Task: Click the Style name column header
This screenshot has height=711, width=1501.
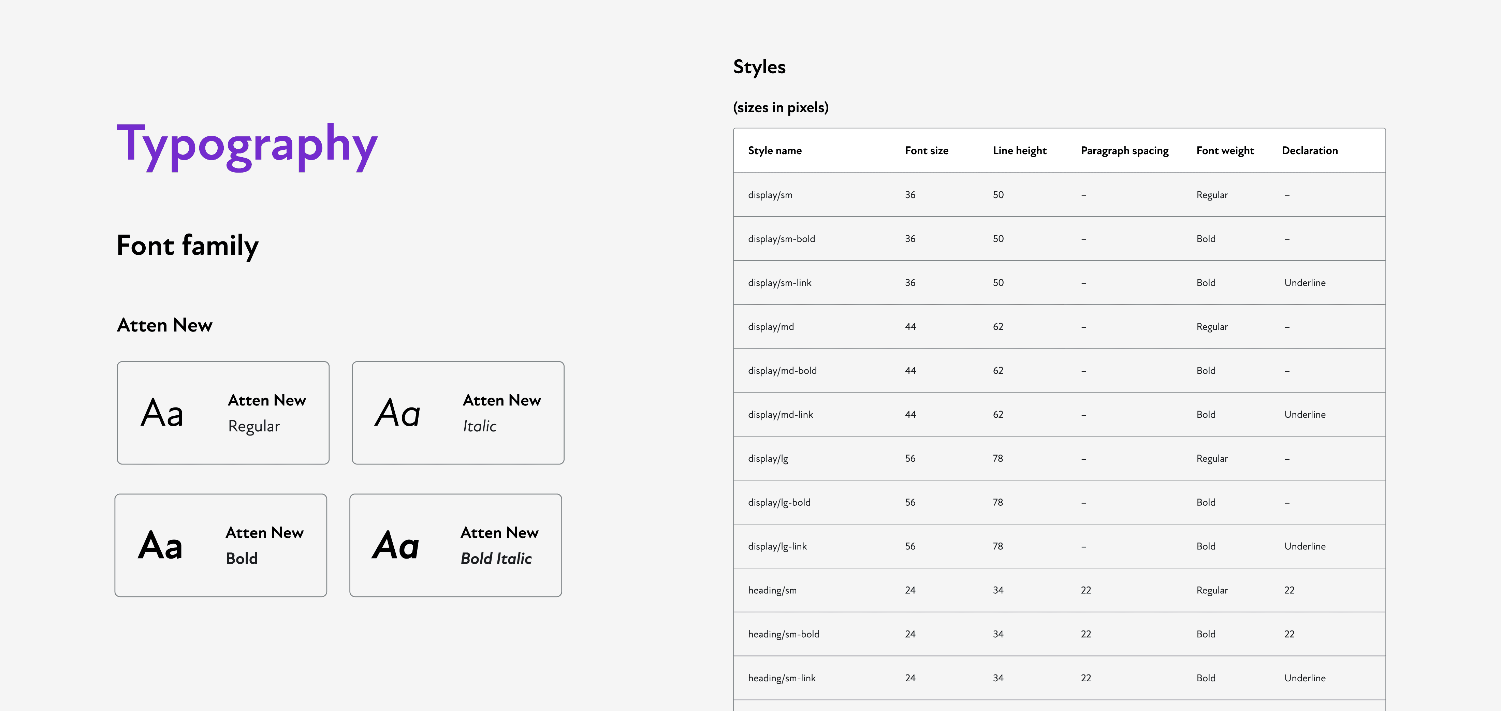Action: [x=774, y=151]
